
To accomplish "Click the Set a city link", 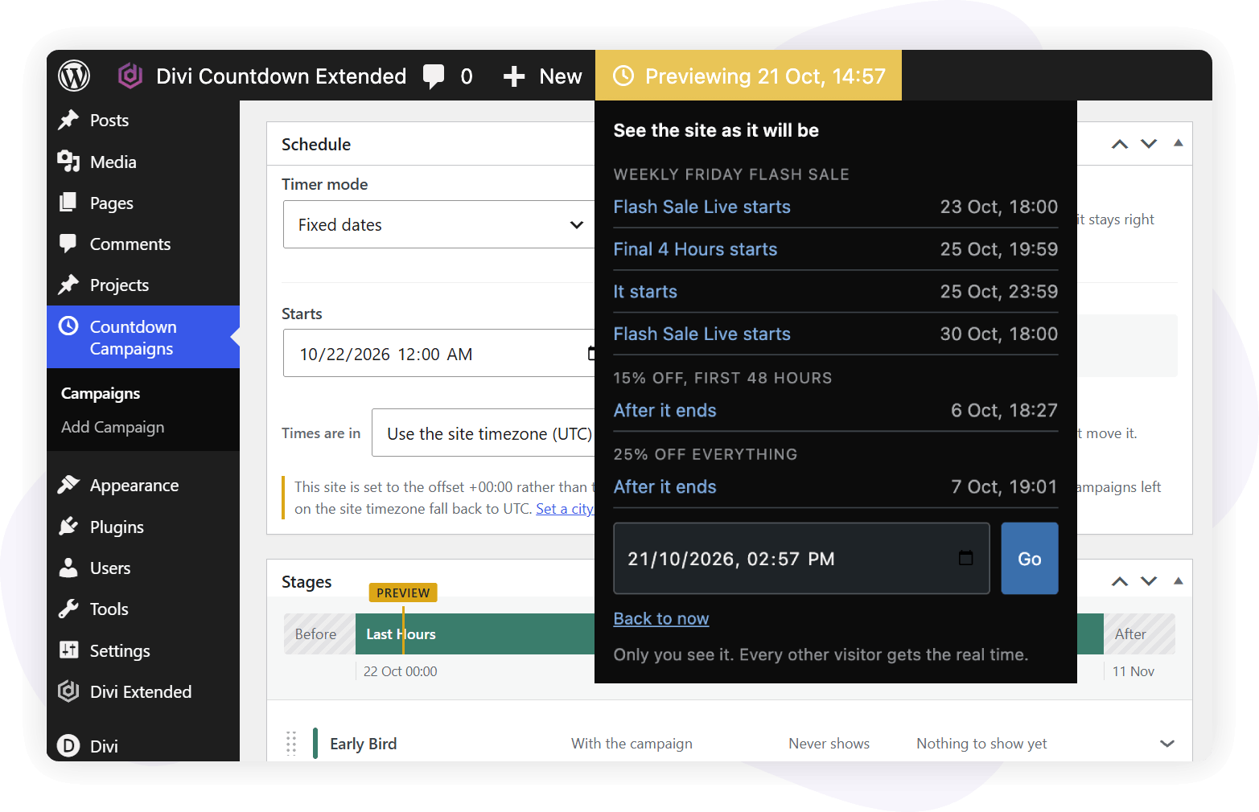I will point(565,509).
